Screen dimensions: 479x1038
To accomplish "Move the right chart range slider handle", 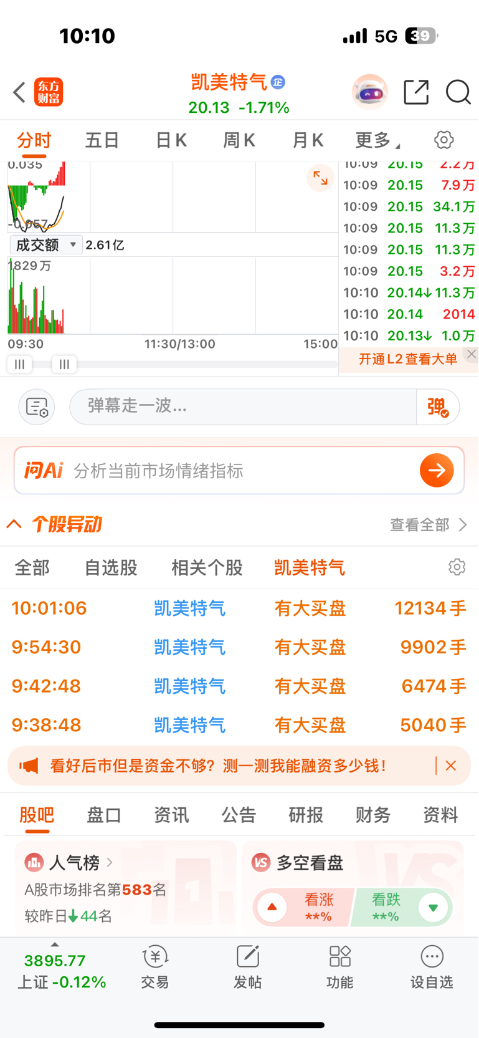I will point(64,365).
